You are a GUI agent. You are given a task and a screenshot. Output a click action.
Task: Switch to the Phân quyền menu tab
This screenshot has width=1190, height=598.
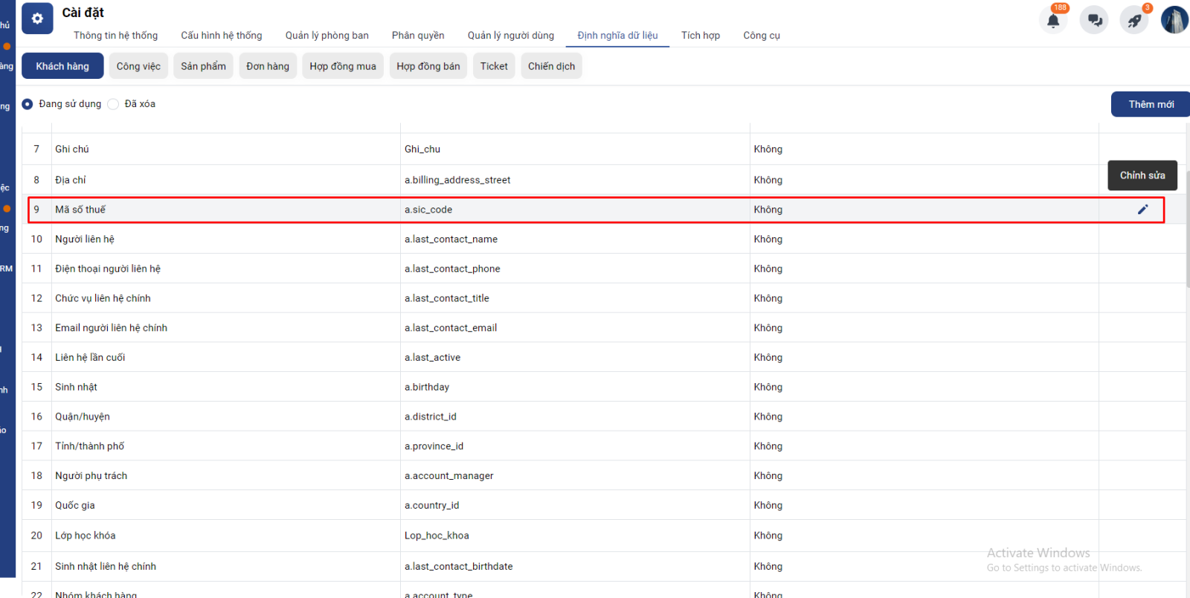click(x=418, y=36)
